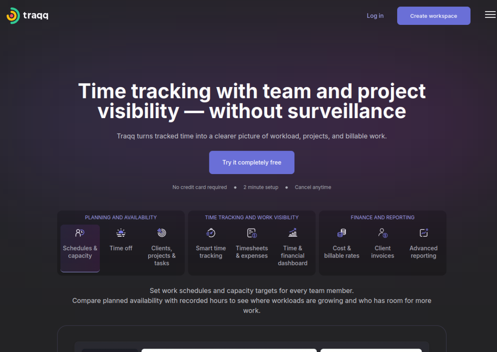
Task: Open the Clients, projects & tasks tab label
Action: click(x=162, y=256)
